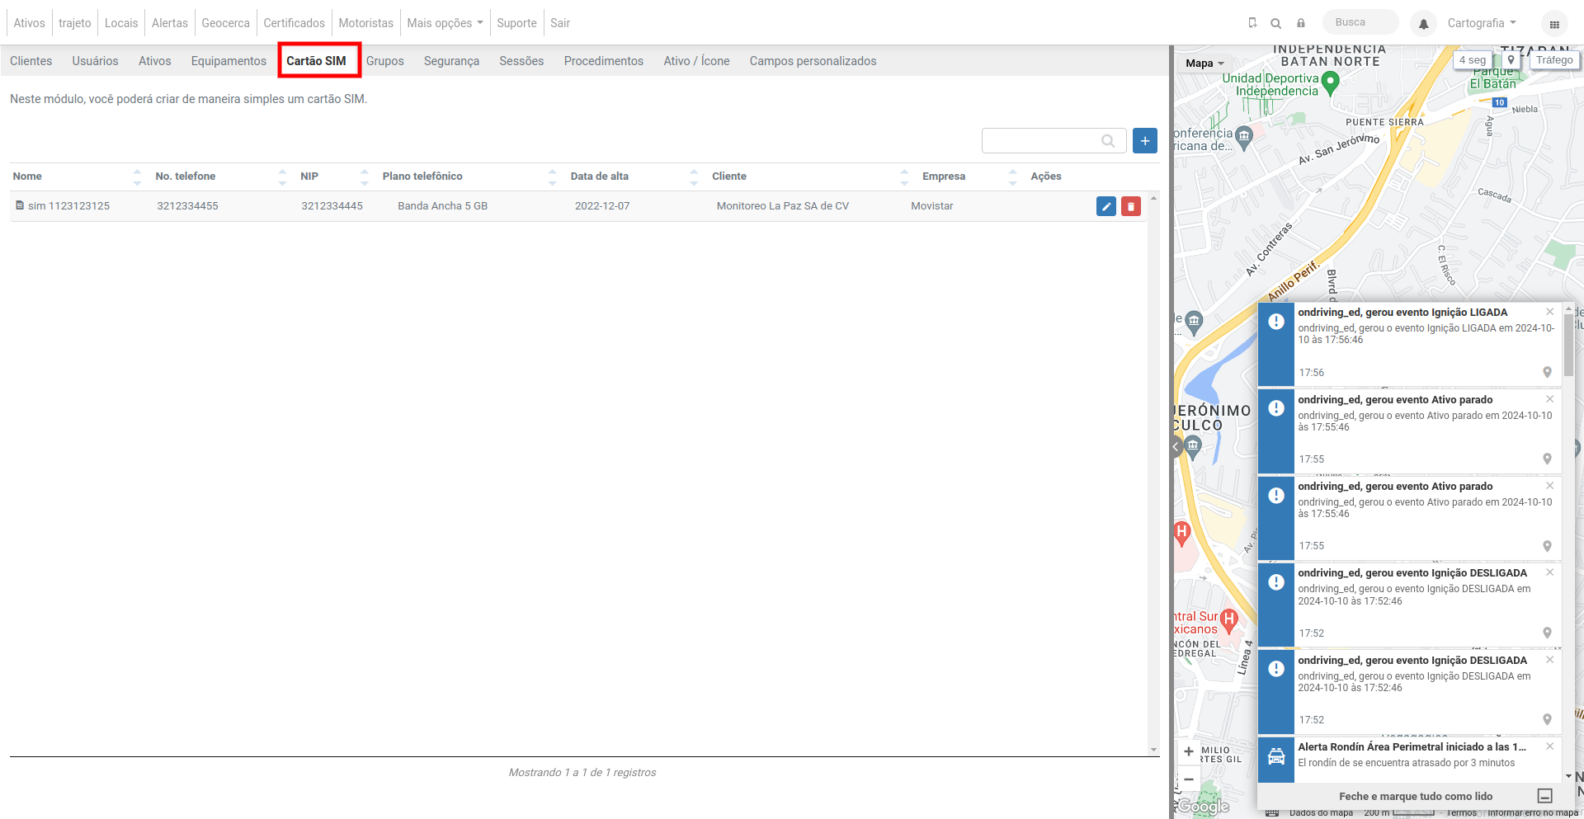
Task: Select the Monitoreo La Paz SA de CV cell
Action: pyautogui.click(x=782, y=206)
